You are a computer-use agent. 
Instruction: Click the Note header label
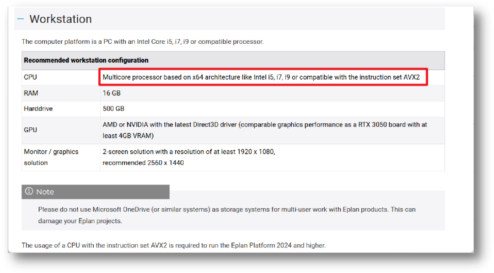[45, 192]
